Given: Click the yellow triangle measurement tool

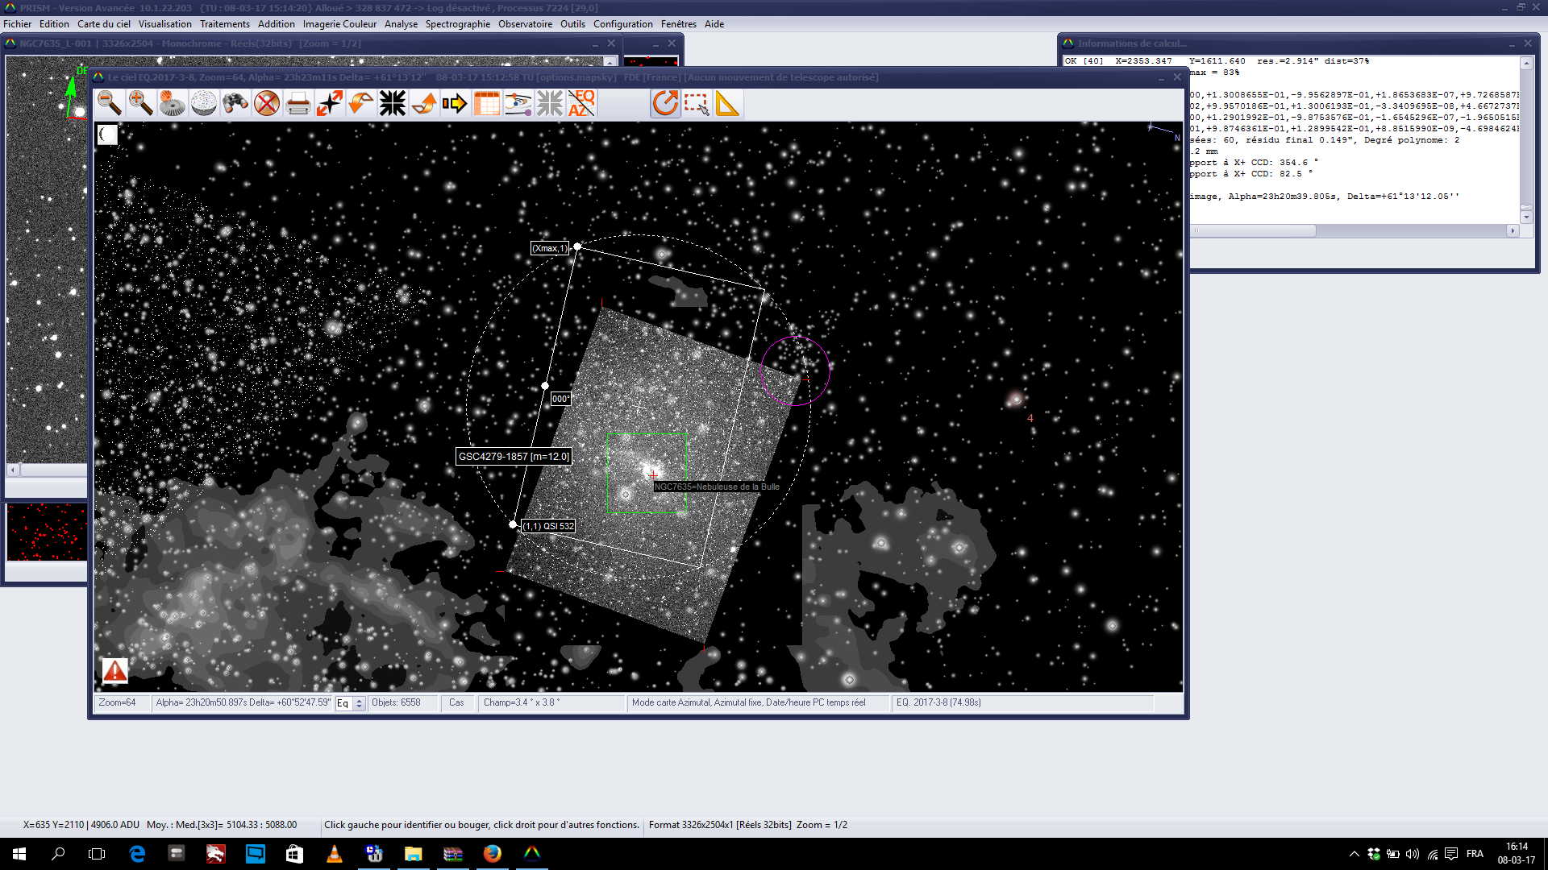Looking at the screenshot, I should (x=727, y=103).
